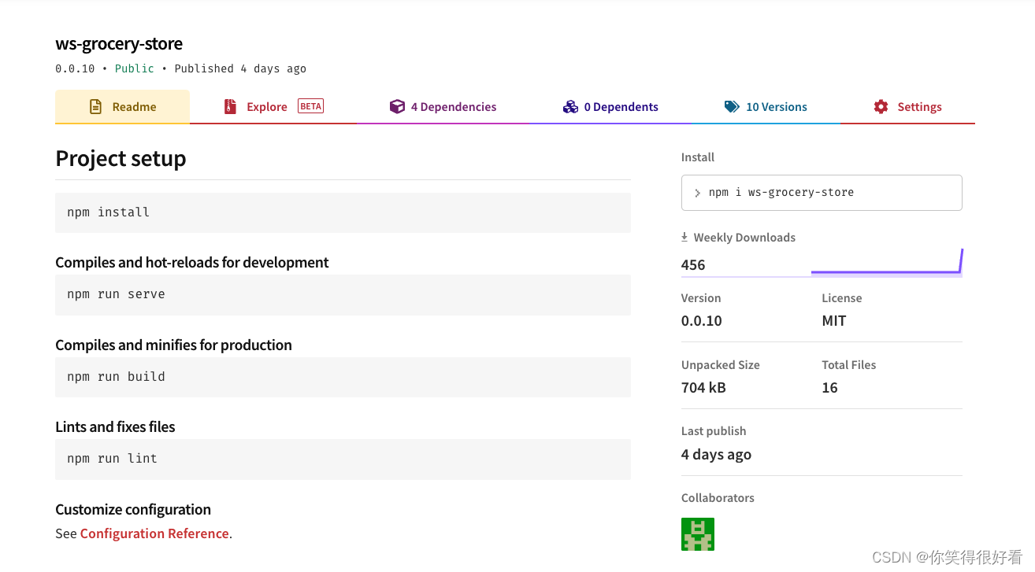Click the Public visibility label
1035x572 pixels.
coord(135,68)
